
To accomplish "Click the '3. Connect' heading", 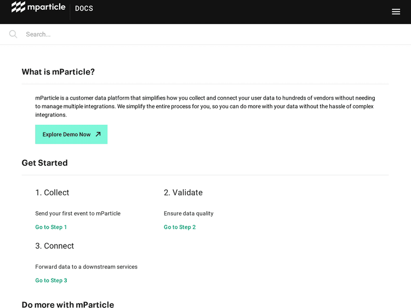I will pyautogui.click(x=54, y=246).
